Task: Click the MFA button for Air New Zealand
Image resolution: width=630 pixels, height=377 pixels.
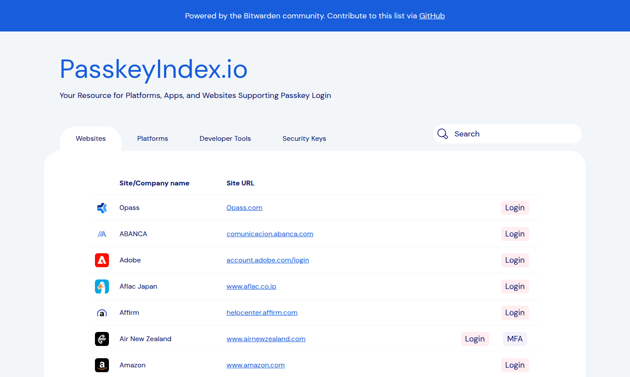Action: pos(515,339)
